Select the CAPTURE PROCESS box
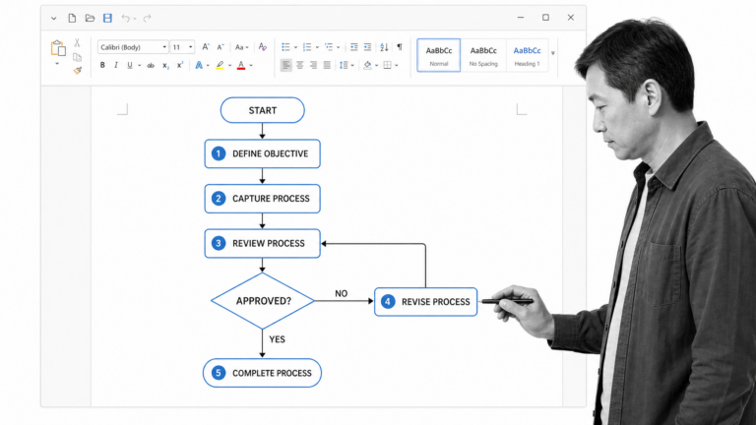 click(262, 199)
